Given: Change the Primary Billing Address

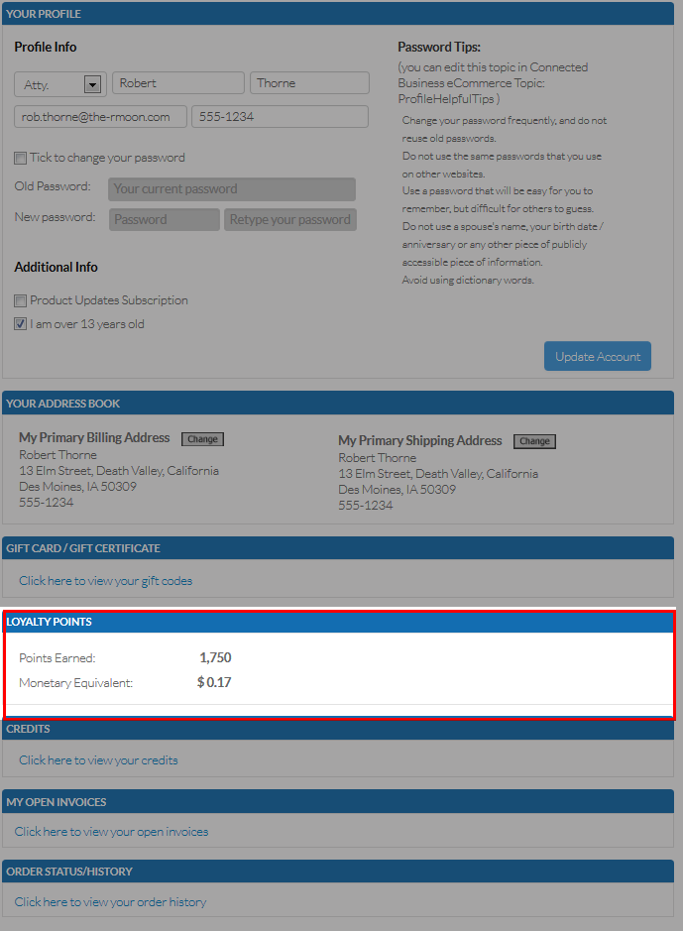Looking at the screenshot, I should pyautogui.click(x=202, y=439).
